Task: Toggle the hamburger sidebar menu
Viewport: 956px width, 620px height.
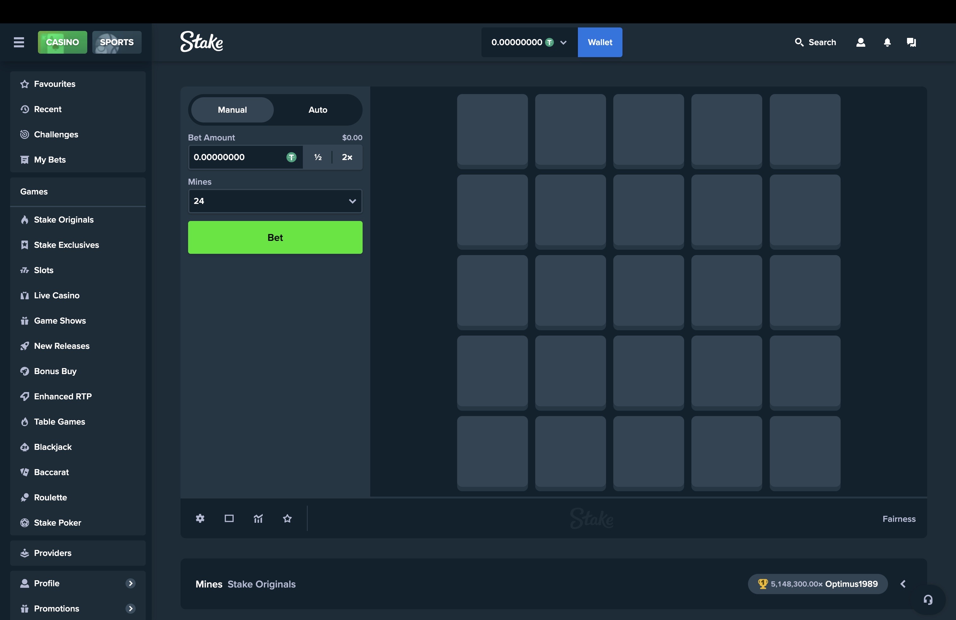Action: tap(19, 42)
